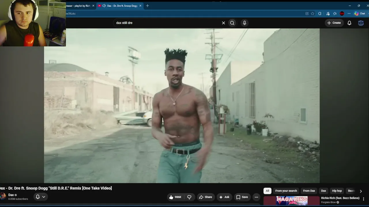
Task: Dislike the video
Action: pyautogui.click(x=189, y=197)
